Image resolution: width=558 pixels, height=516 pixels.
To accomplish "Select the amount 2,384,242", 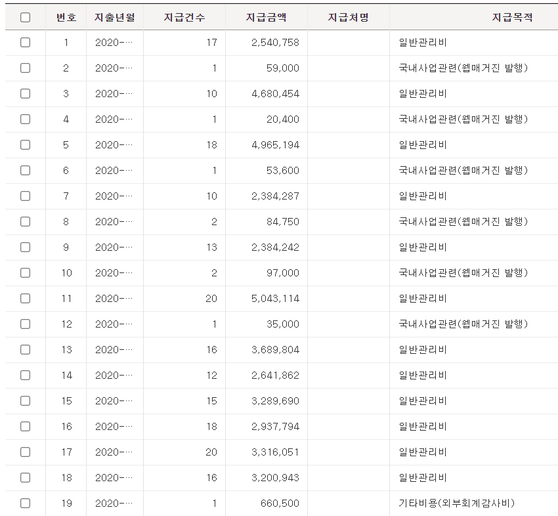I will (275, 247).
